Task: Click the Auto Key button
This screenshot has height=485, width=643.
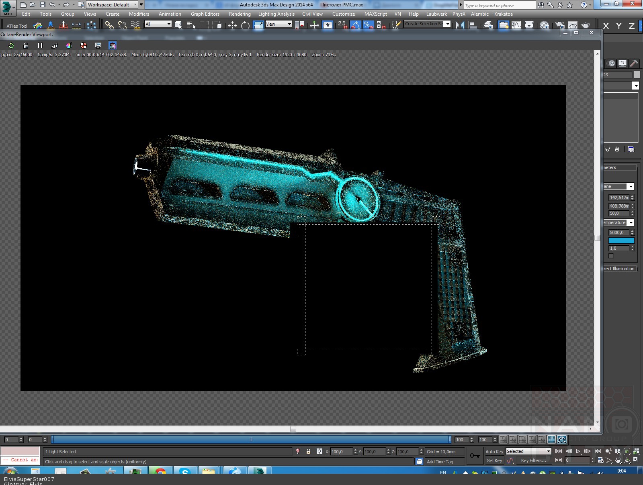Action: coord(494,452)
